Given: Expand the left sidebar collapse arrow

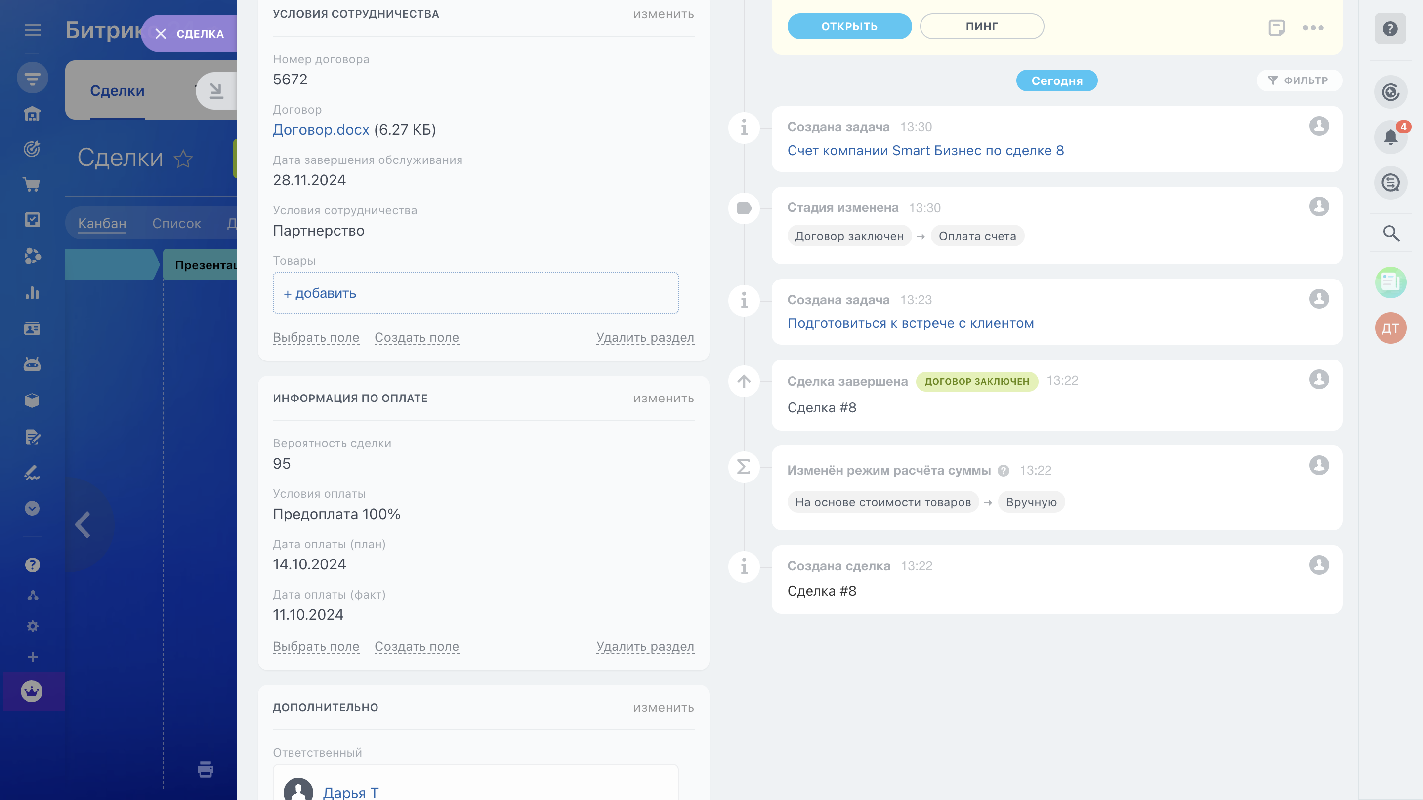Looking at the screenshot, I should [x=84, y=524].
